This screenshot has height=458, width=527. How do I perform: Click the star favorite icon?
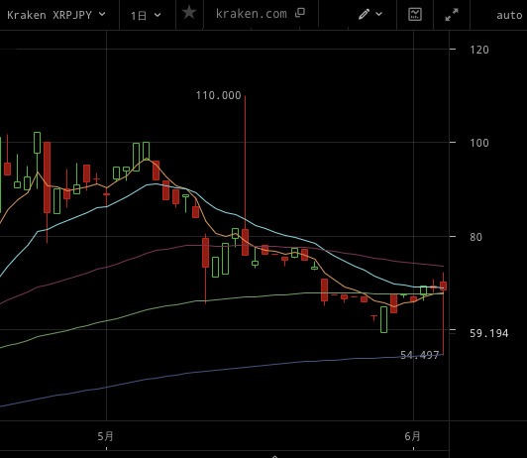point(189,13)
